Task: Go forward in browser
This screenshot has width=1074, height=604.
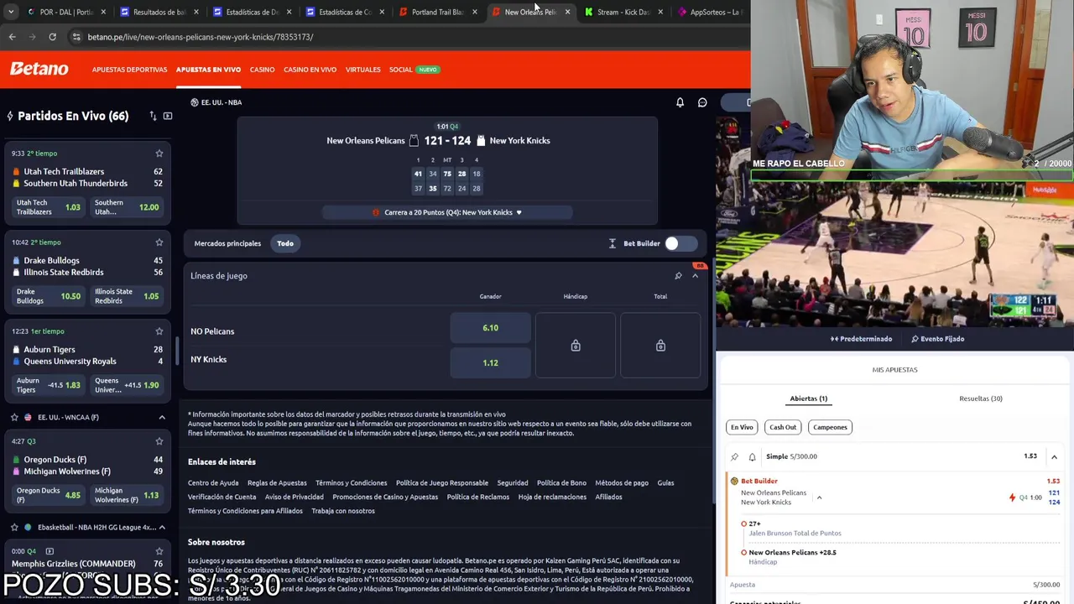Action: point(32,37)
